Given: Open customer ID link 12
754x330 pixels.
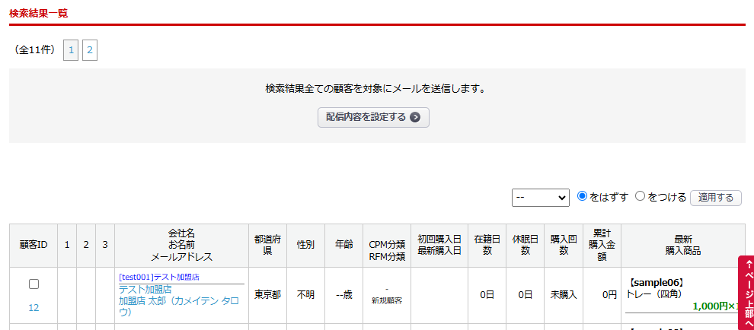Looking at the screenshot, I should click(x=34, y=308).
